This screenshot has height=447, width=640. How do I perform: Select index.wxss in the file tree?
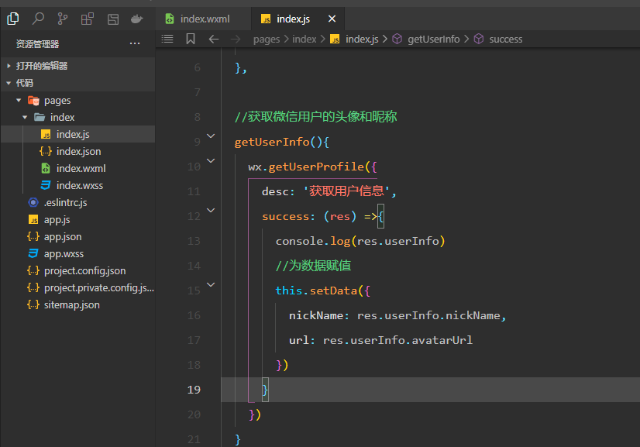pos(79,185)
